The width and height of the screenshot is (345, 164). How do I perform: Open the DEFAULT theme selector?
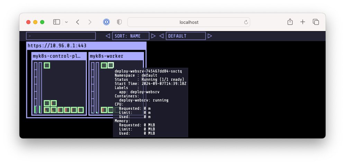coord(186,36)
